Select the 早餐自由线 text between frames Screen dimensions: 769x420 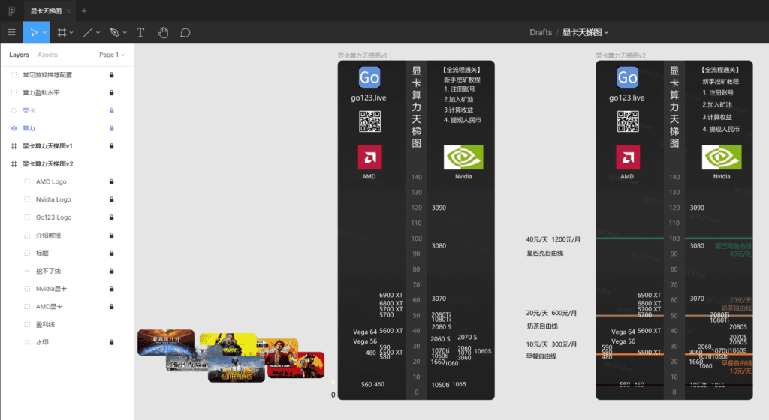tap(541, 355)
